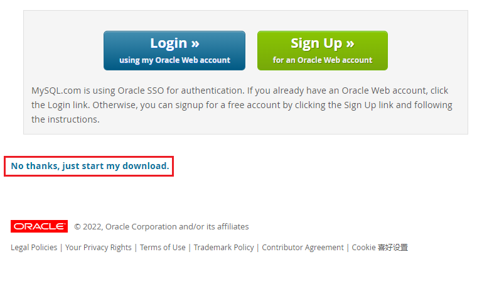Viewport: 477px width, 286px height.
Task: Click the 'Login' heading text on blue button
Action: (x=169, y=43)
